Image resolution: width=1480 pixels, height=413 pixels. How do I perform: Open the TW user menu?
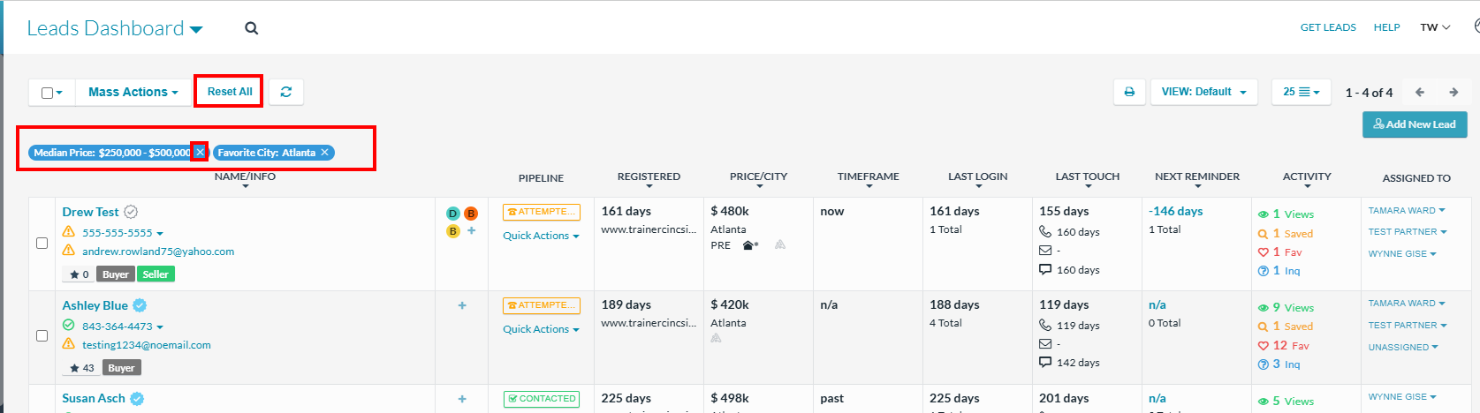click(x=1435, y=27)
